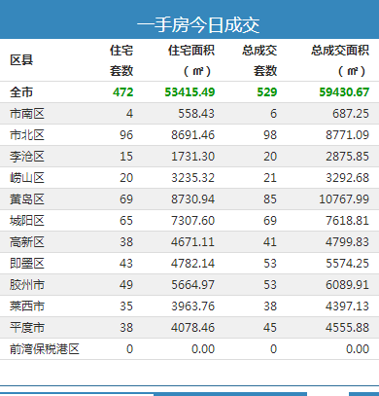Click the green value 59430.67
Screen dimensions: 379x396
pyautogui.click(x=344, y=92)
